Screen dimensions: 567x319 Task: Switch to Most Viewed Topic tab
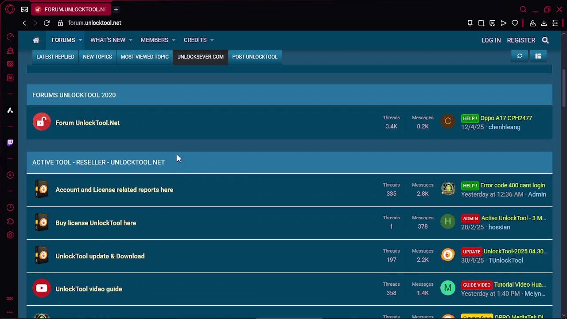144,57
